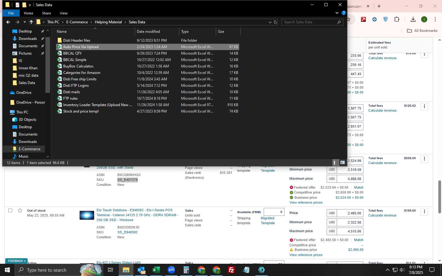Click Calculate revenue under $209.00 fees
Image resolution: width=442 pixels, height=276 pixels.
tap(382, 163)
